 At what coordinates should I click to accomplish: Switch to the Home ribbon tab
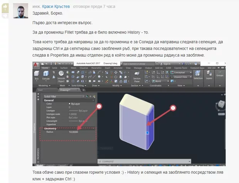point(45,68)
